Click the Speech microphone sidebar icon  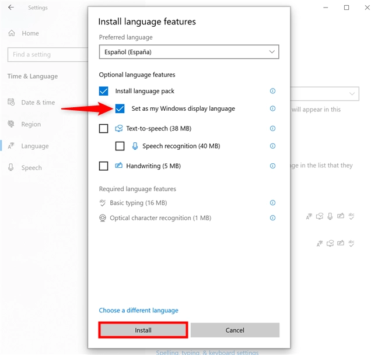pyautogui.click(x=11, y=167)
